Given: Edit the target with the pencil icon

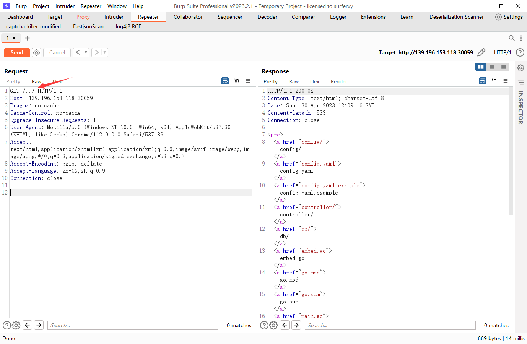Looking at the screenshot, I should click(481, 52).
